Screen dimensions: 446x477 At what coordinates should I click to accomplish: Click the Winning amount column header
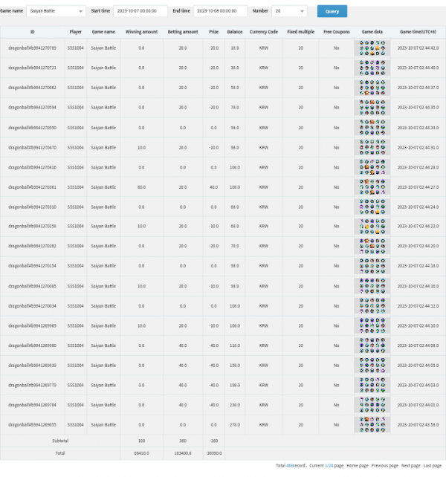[141, 32]
